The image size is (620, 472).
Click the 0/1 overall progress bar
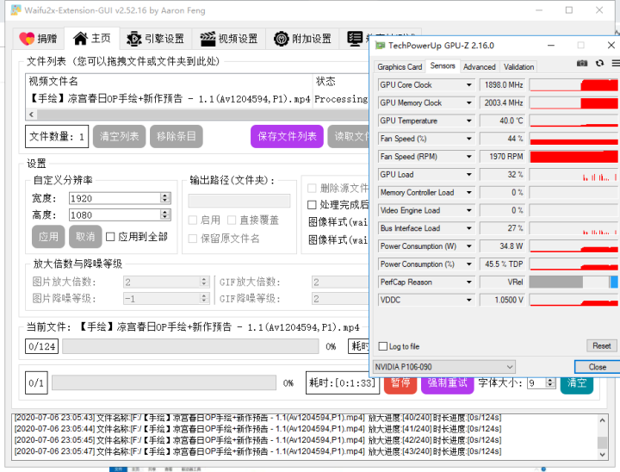pos(164,382)
